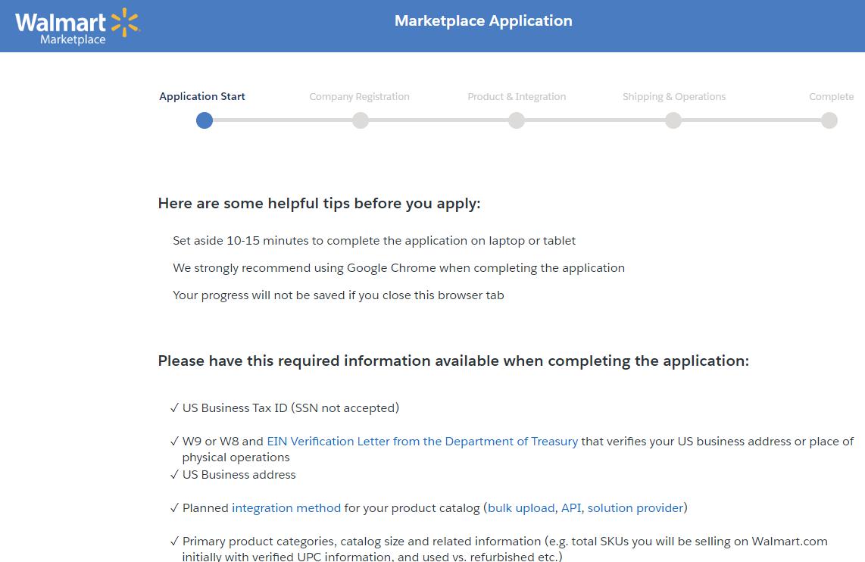The image size is (865, 562).
Task: Open the API link
Action: point(571,508)
